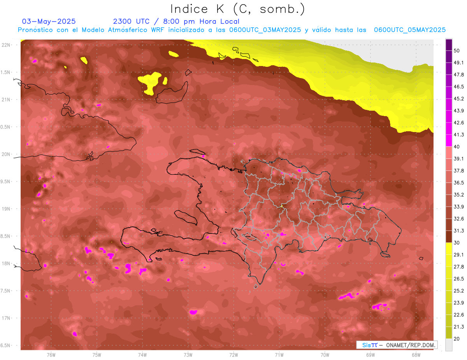Click the "68W" longitude axis label
The width and height of the screenshot is (467, 360).
[416, 355]
